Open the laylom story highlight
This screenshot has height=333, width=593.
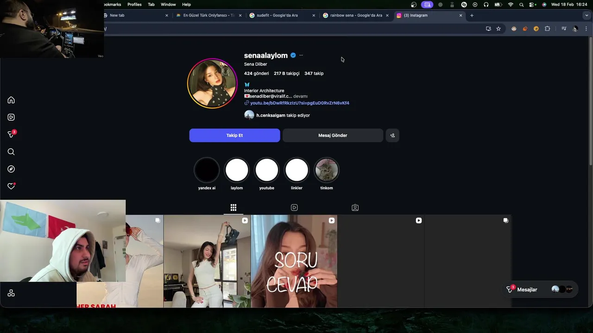[x=237, y=170]
